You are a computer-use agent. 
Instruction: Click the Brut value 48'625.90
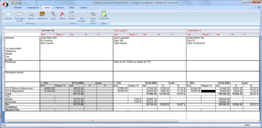[49, 88]
